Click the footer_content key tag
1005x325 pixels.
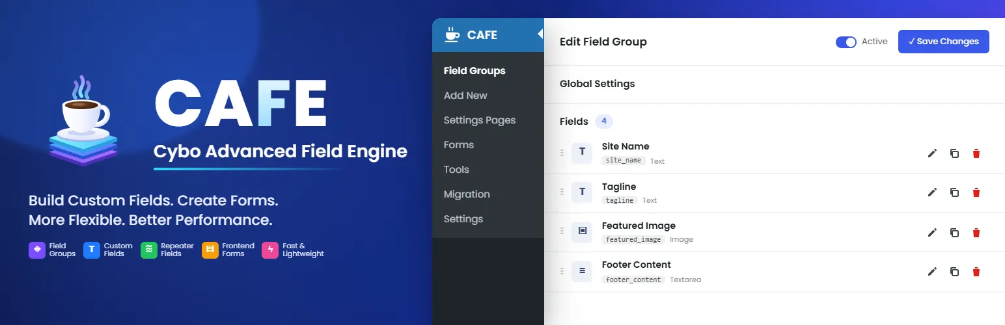tap(634, 279)
